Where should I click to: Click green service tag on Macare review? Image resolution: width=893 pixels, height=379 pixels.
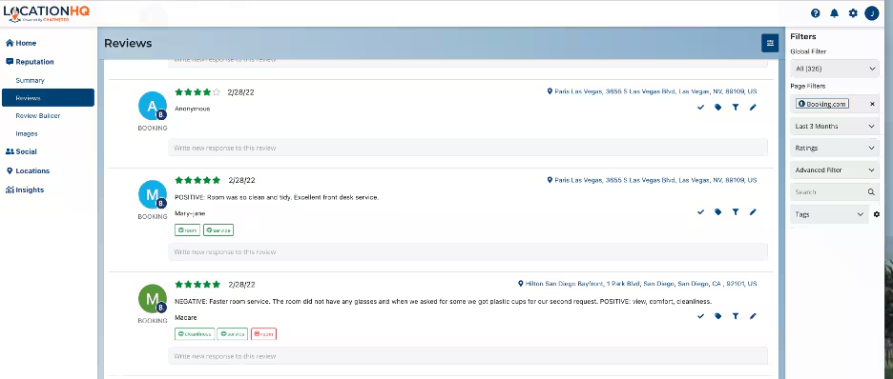point(233,334)
